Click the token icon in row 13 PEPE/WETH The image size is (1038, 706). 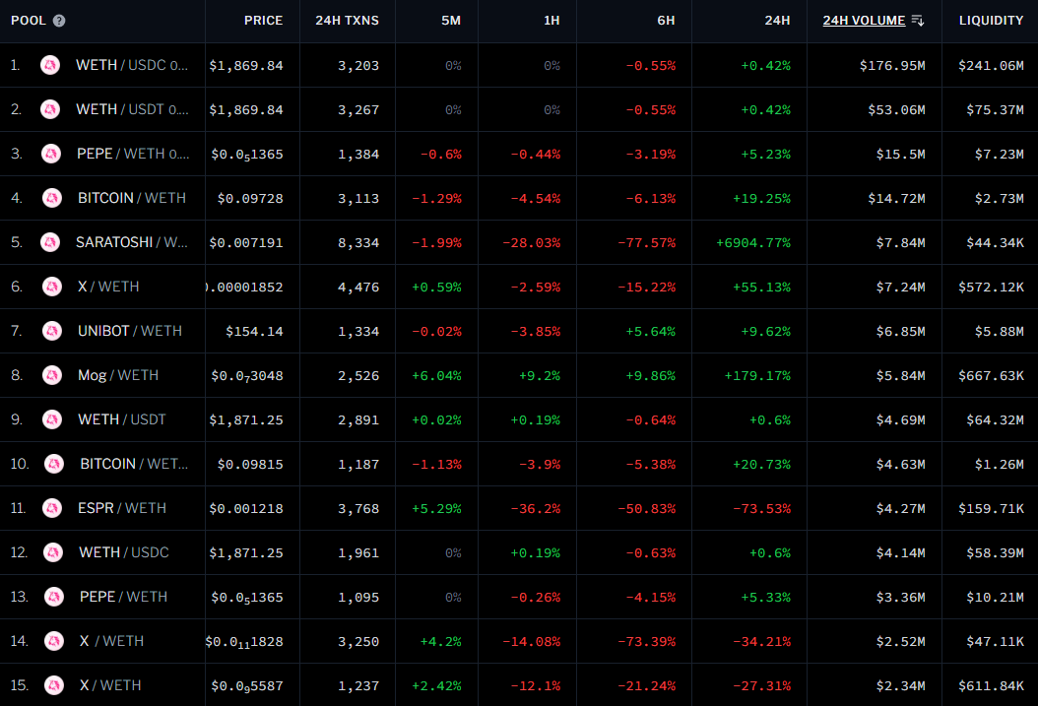tap(54, 597)
